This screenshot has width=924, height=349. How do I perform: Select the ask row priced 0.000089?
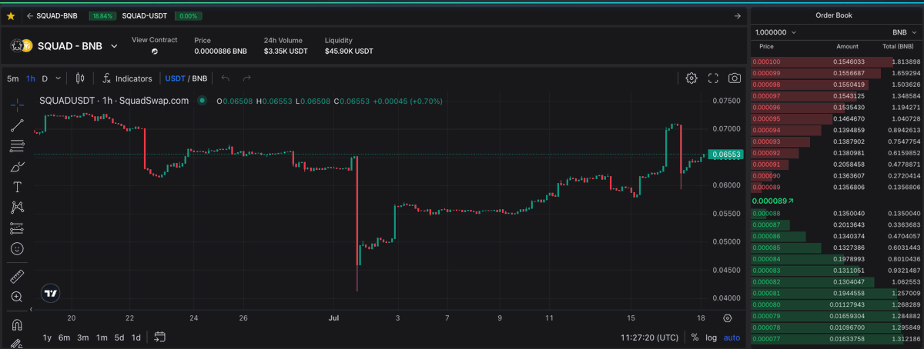coord(835,187)
